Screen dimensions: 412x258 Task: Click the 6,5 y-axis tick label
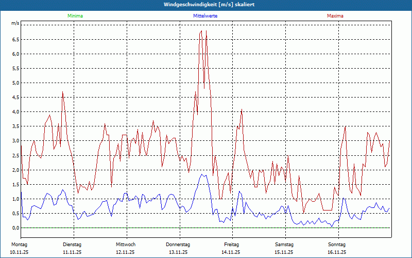[x=16, y=40]
